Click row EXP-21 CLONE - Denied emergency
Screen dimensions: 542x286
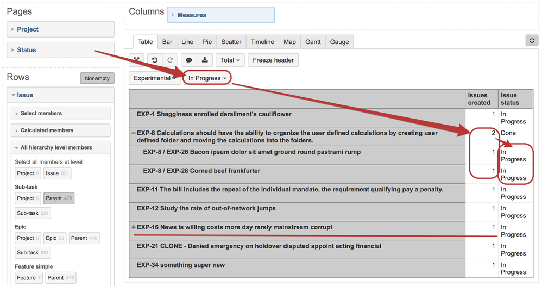[x=297, y=250]
